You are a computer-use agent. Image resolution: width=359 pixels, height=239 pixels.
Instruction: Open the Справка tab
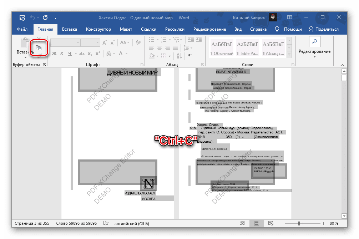(258, 29)
